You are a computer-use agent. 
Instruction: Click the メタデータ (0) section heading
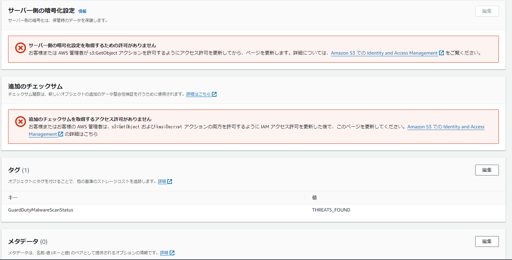[x=28, y=241]
